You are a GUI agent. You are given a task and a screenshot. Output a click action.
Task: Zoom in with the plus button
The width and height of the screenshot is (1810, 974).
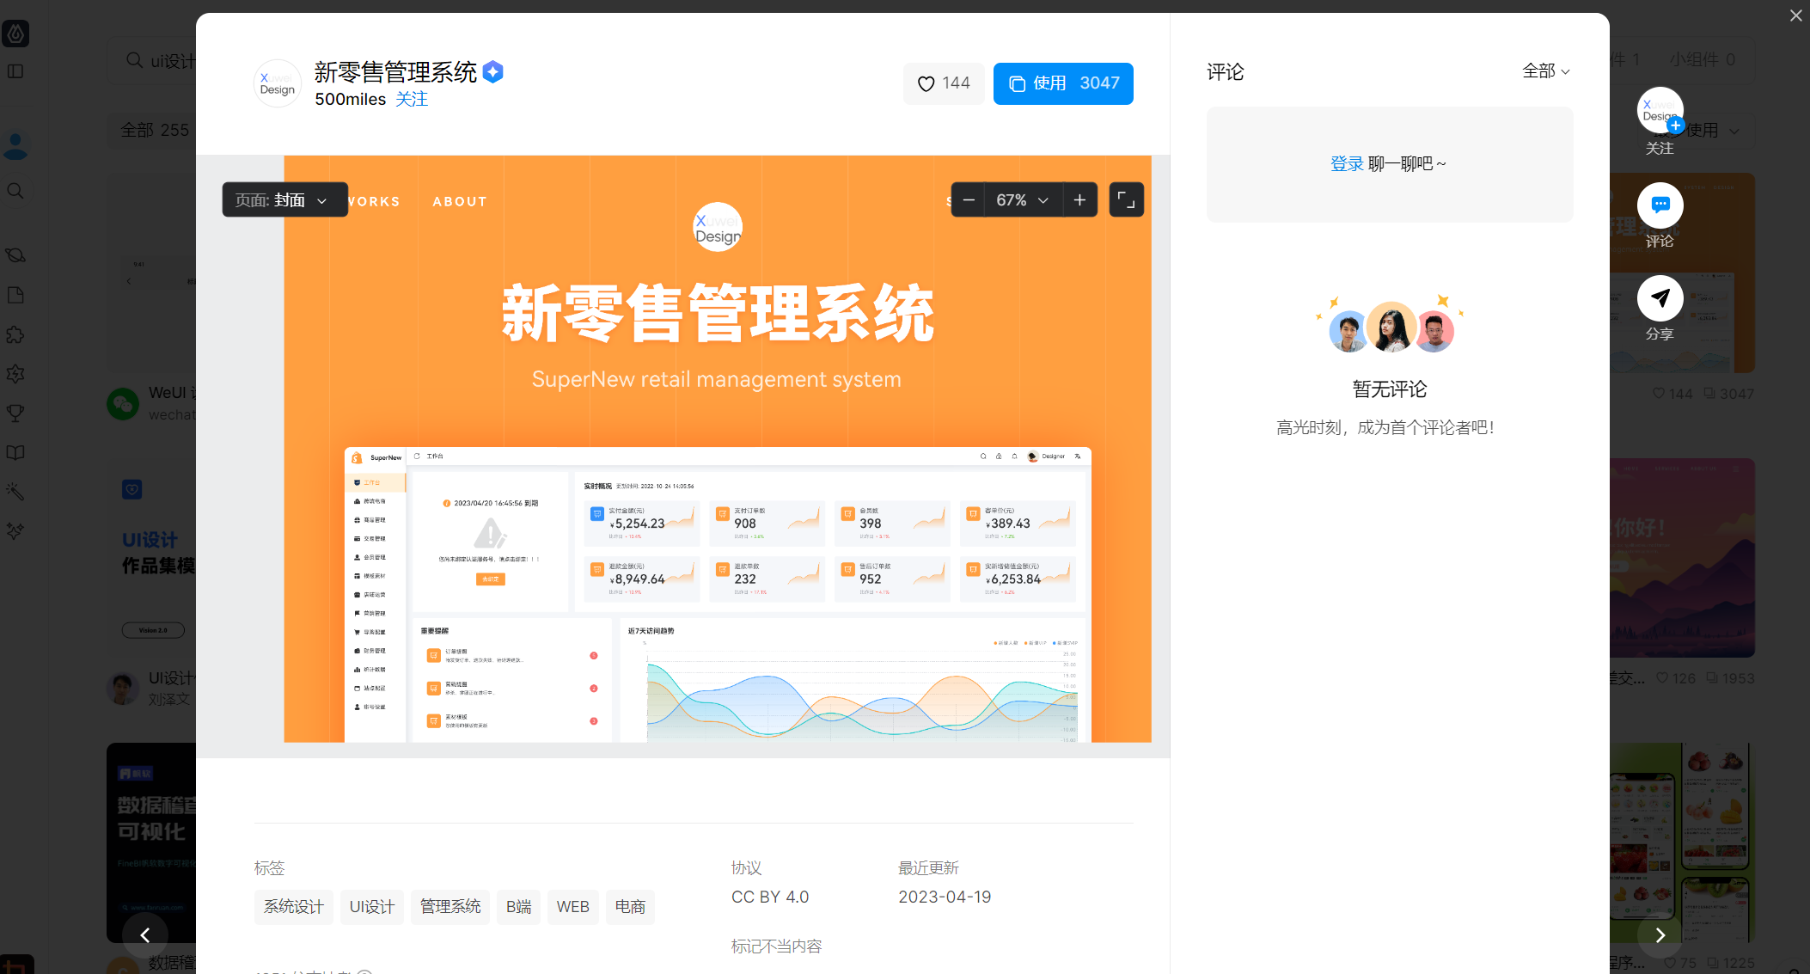pyautogui.click(x=1079, y=200)
